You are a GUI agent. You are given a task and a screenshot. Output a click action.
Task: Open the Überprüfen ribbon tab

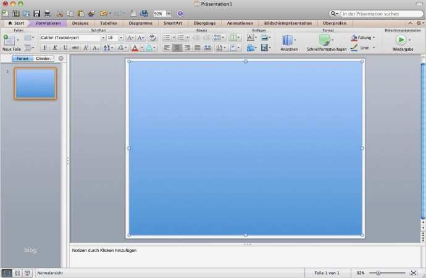(335, 23)
